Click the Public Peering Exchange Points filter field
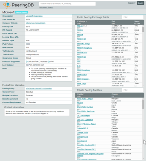The image size is (146, 161). click(132, 17)
